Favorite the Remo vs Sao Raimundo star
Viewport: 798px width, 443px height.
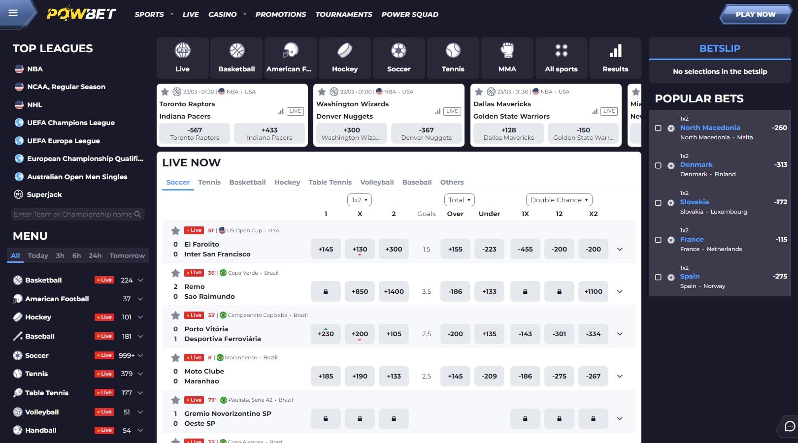pyautogui.click(x=175, y=273)
